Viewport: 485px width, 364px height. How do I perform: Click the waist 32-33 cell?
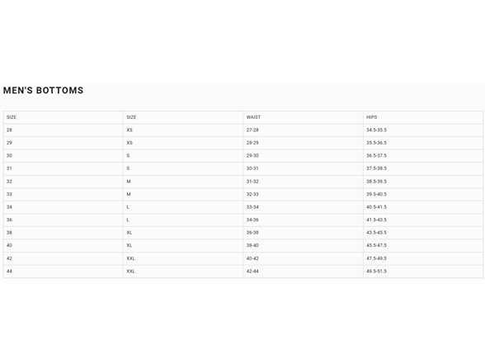[304, 195]
